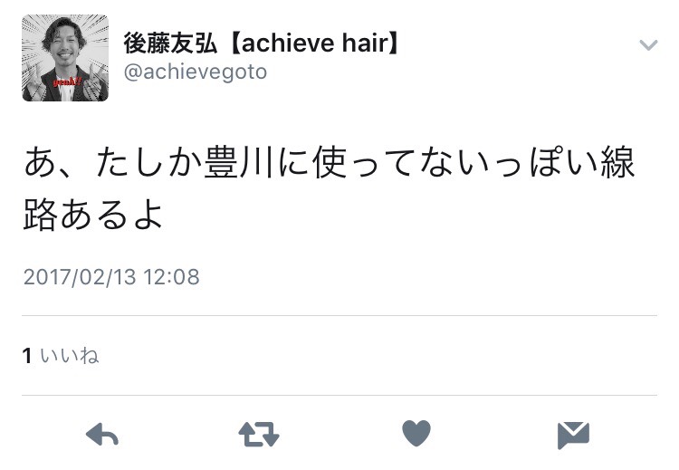This screenshot has width=679, height=470.
Task: Click the いいね label
Action: coord(70,356)
